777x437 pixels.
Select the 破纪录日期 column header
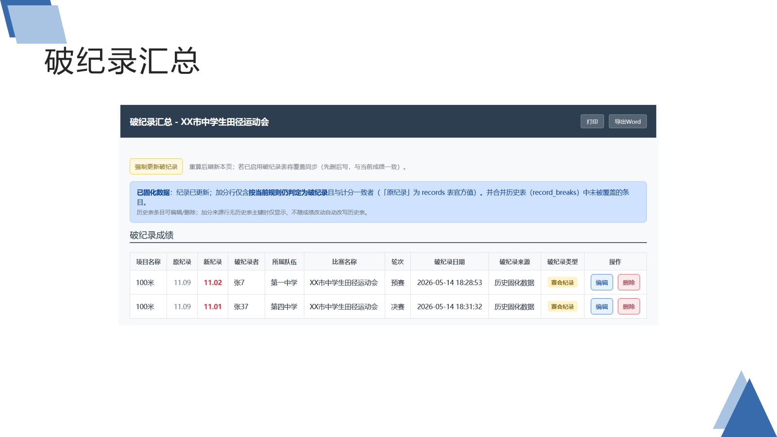click(449, 262)
